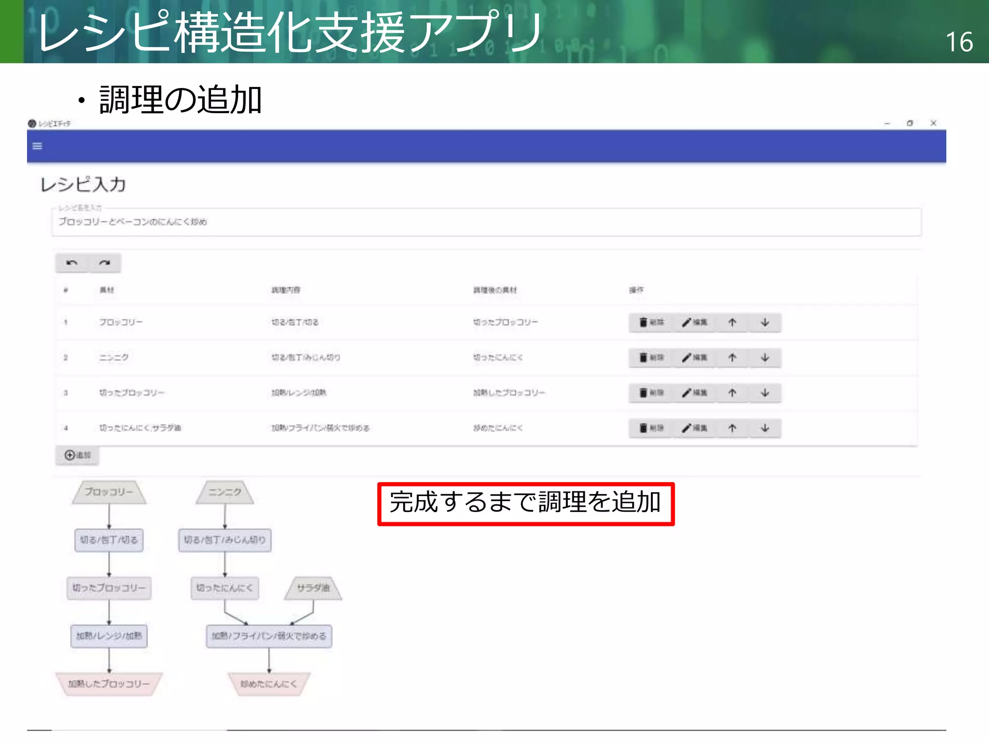Click the レシピエディタ app icon in title bar
The height and width of the screenshot is (742, 989).
coord(32,124)
